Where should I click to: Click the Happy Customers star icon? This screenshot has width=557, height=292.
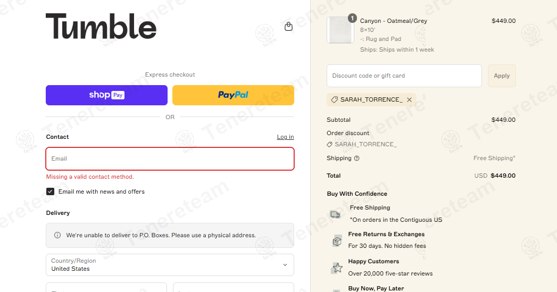[337, 268]
